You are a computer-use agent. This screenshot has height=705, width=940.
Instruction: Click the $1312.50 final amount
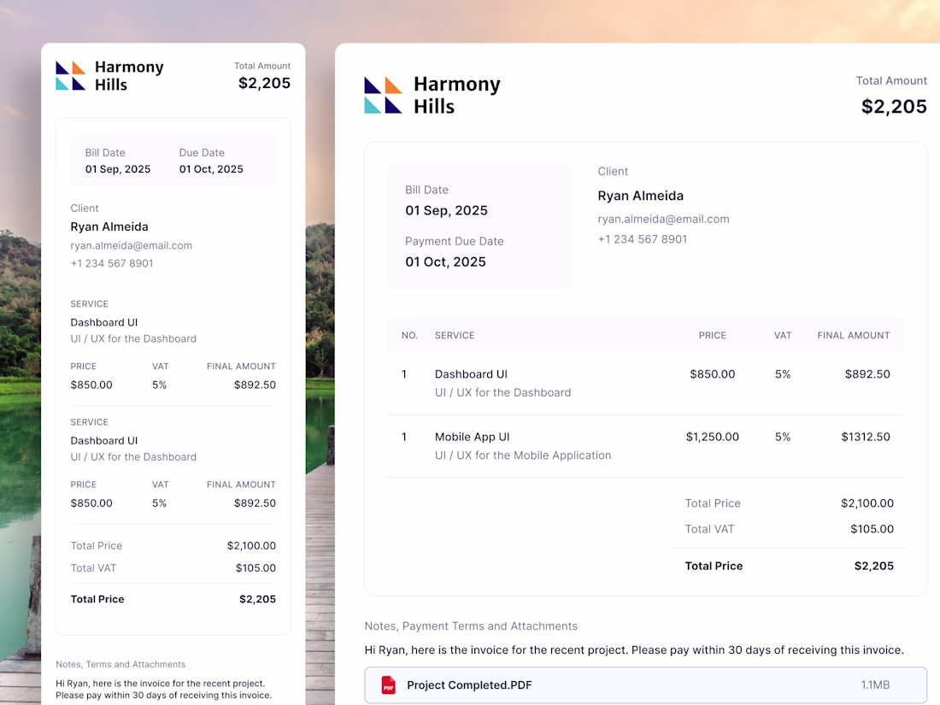(x=865, y=437)
